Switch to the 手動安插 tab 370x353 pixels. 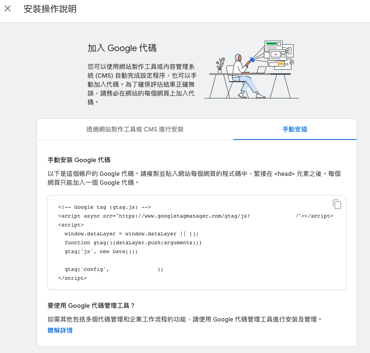point(294,129)
